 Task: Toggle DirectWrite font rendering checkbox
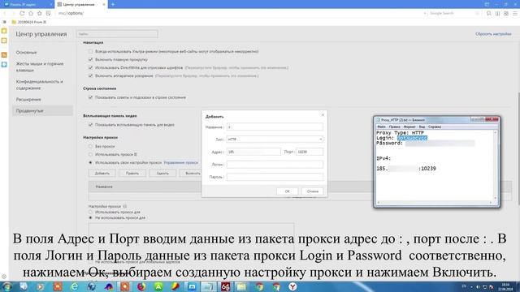click(x=90, y=67)
